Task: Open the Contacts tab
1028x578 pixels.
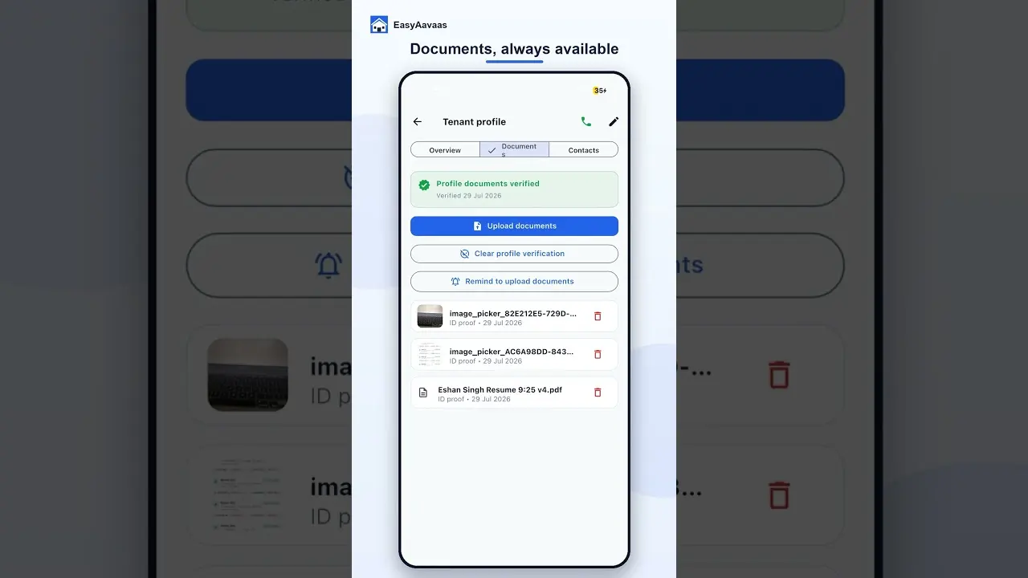Action: 584,150
